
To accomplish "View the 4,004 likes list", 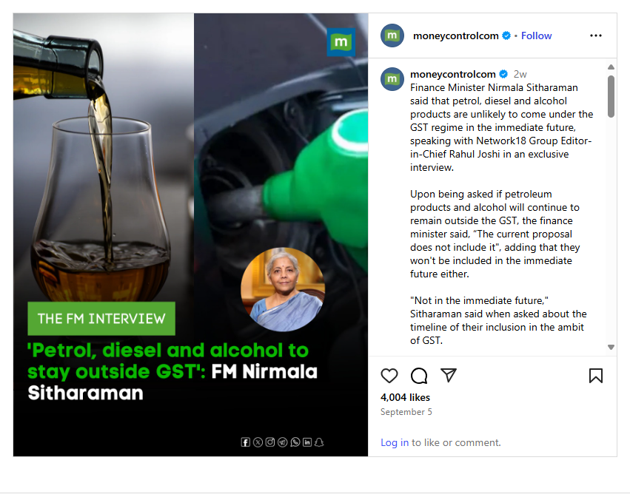I will [405, 397].
